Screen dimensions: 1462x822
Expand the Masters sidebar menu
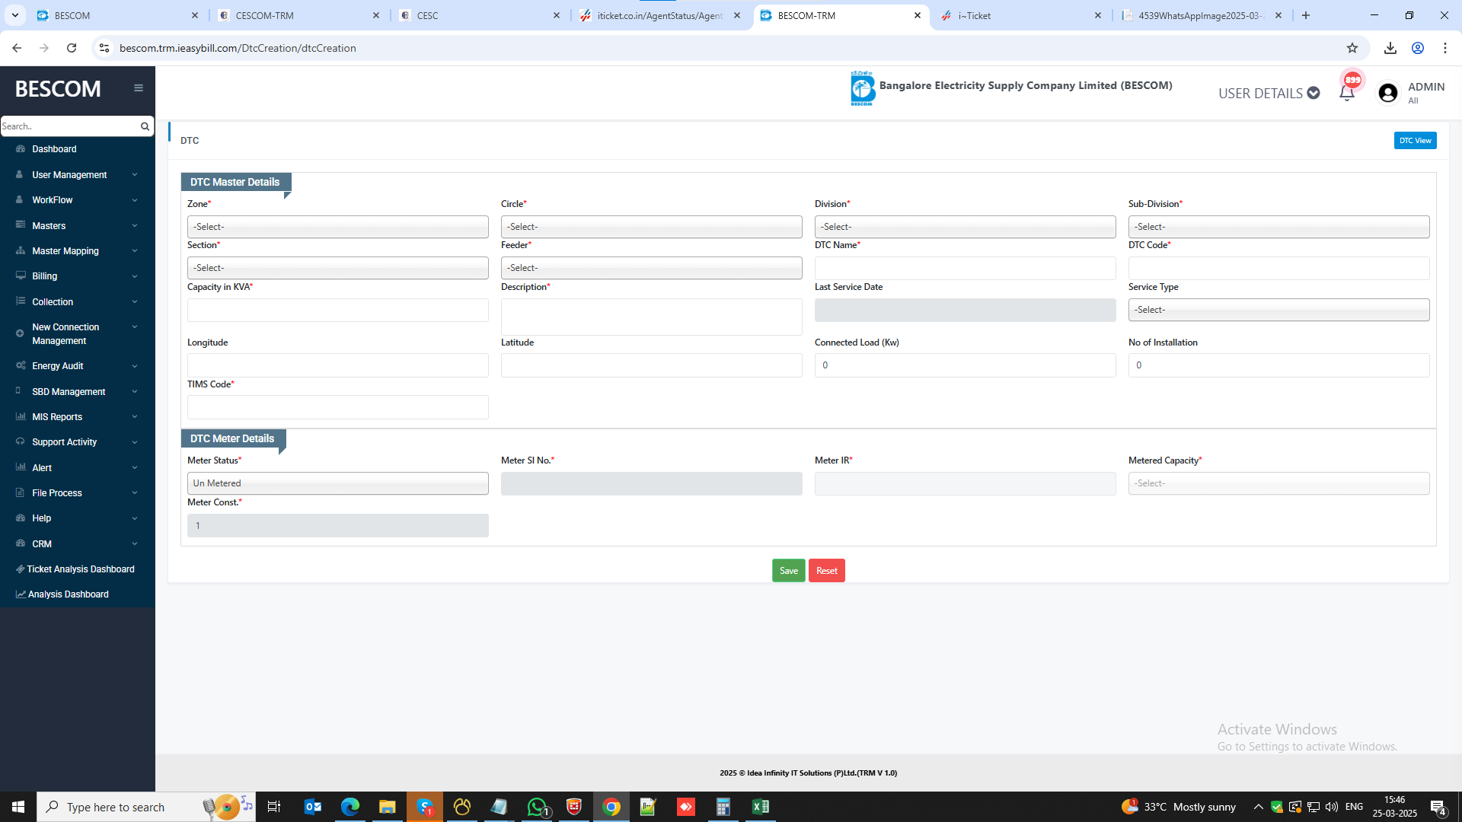(78, 226)
